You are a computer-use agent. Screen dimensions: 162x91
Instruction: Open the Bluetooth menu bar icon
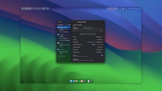(x=121, y=9)
